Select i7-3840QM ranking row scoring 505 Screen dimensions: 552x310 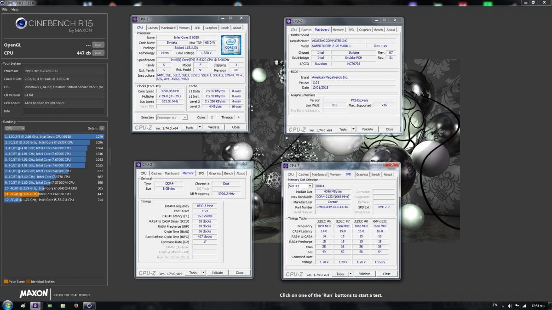click(54, 188)
